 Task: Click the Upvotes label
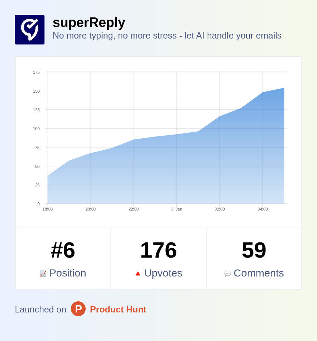(x=163, y=273)
